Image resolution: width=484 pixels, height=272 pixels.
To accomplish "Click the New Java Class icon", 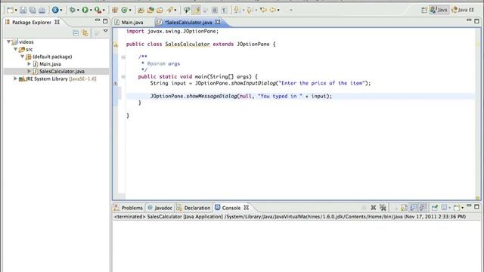I will point(124,10).
